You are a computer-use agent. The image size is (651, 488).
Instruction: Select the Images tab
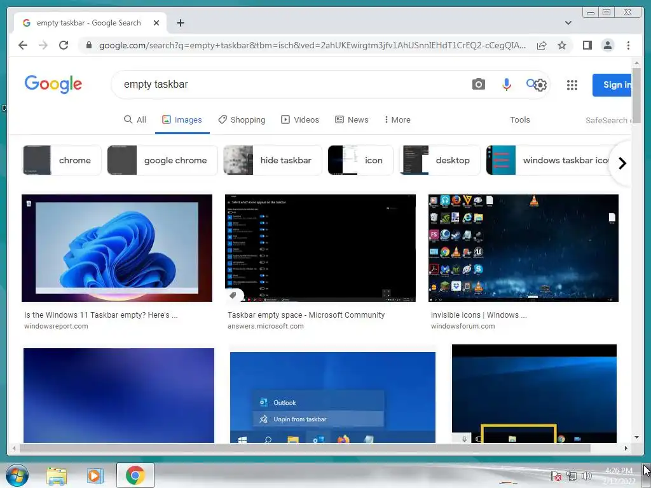point(182,119)
